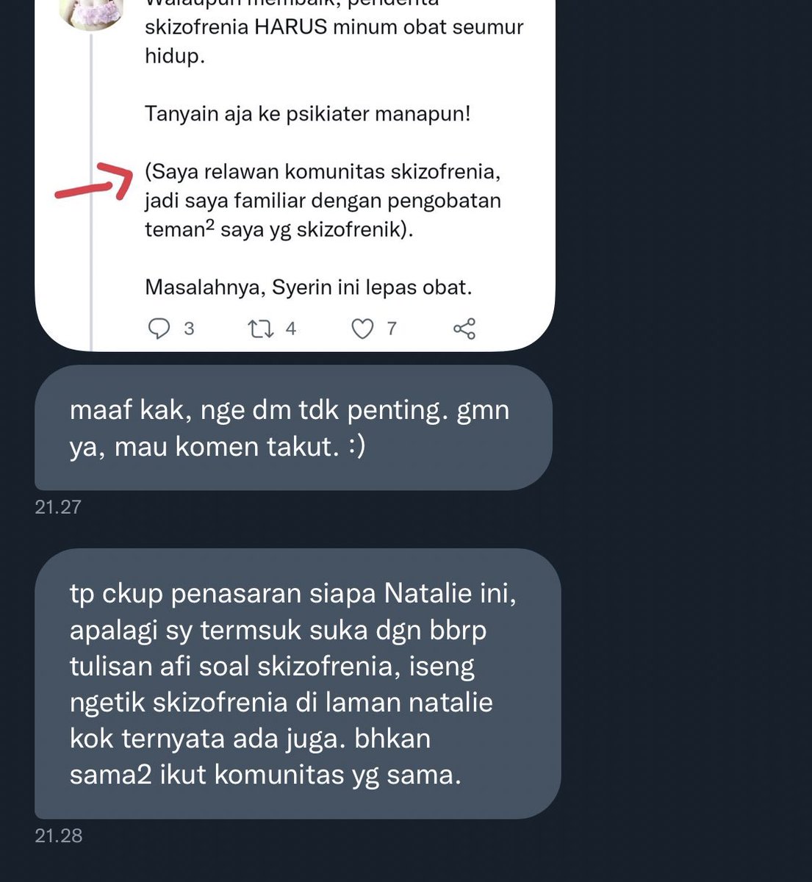Tap the retweet count 4
This screenshot has height=882, width=812.
tap(291, 329)
